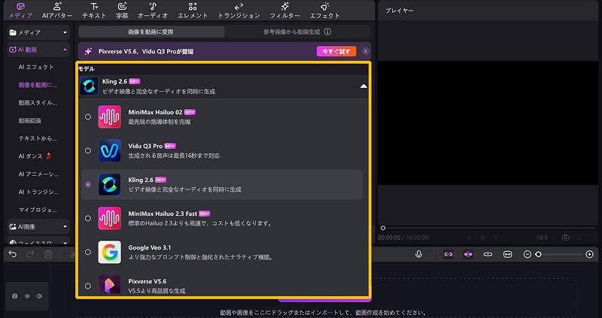The width and height of the screenshot is (602, 318).
Task: Open the AIアバター panel
Action: pos(57,11)
